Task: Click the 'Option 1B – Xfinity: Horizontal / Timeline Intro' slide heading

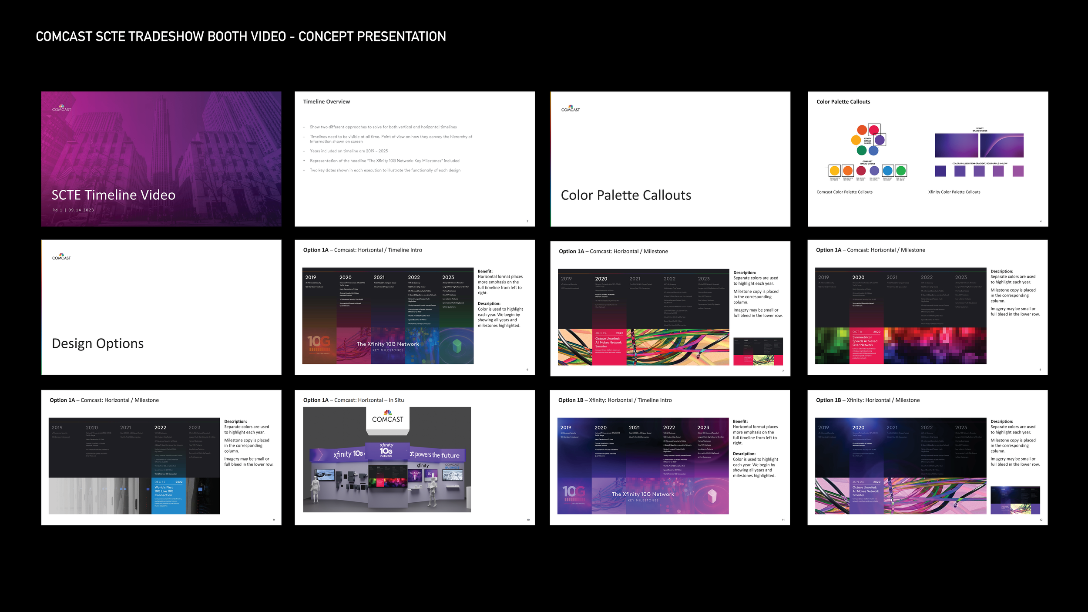Action: pyautogui.click(x=615, y=400)
